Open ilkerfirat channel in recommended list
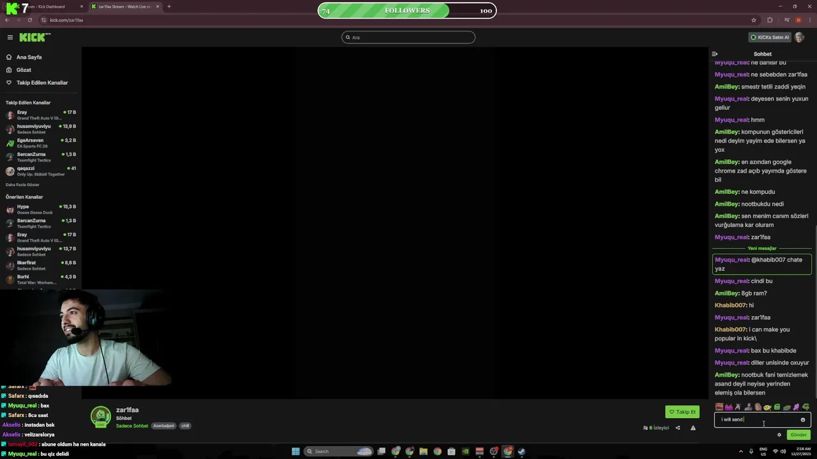The width and height of the screenshot is (817, 459). pos(41,265)
